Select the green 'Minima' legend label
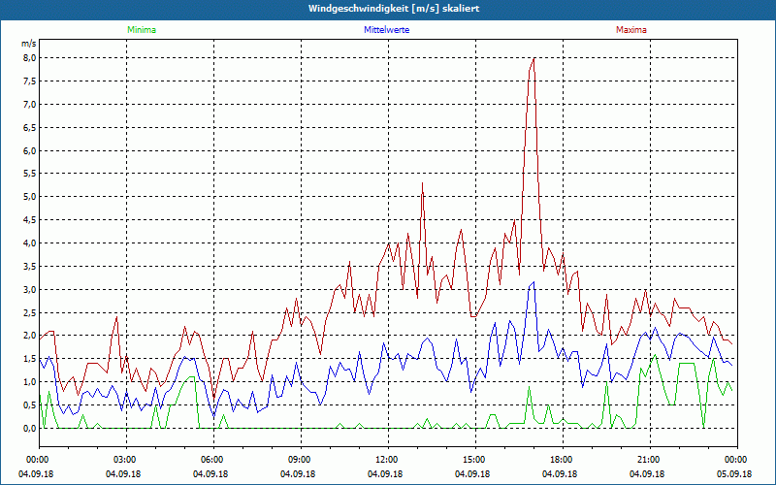 (x=142, y=30)
